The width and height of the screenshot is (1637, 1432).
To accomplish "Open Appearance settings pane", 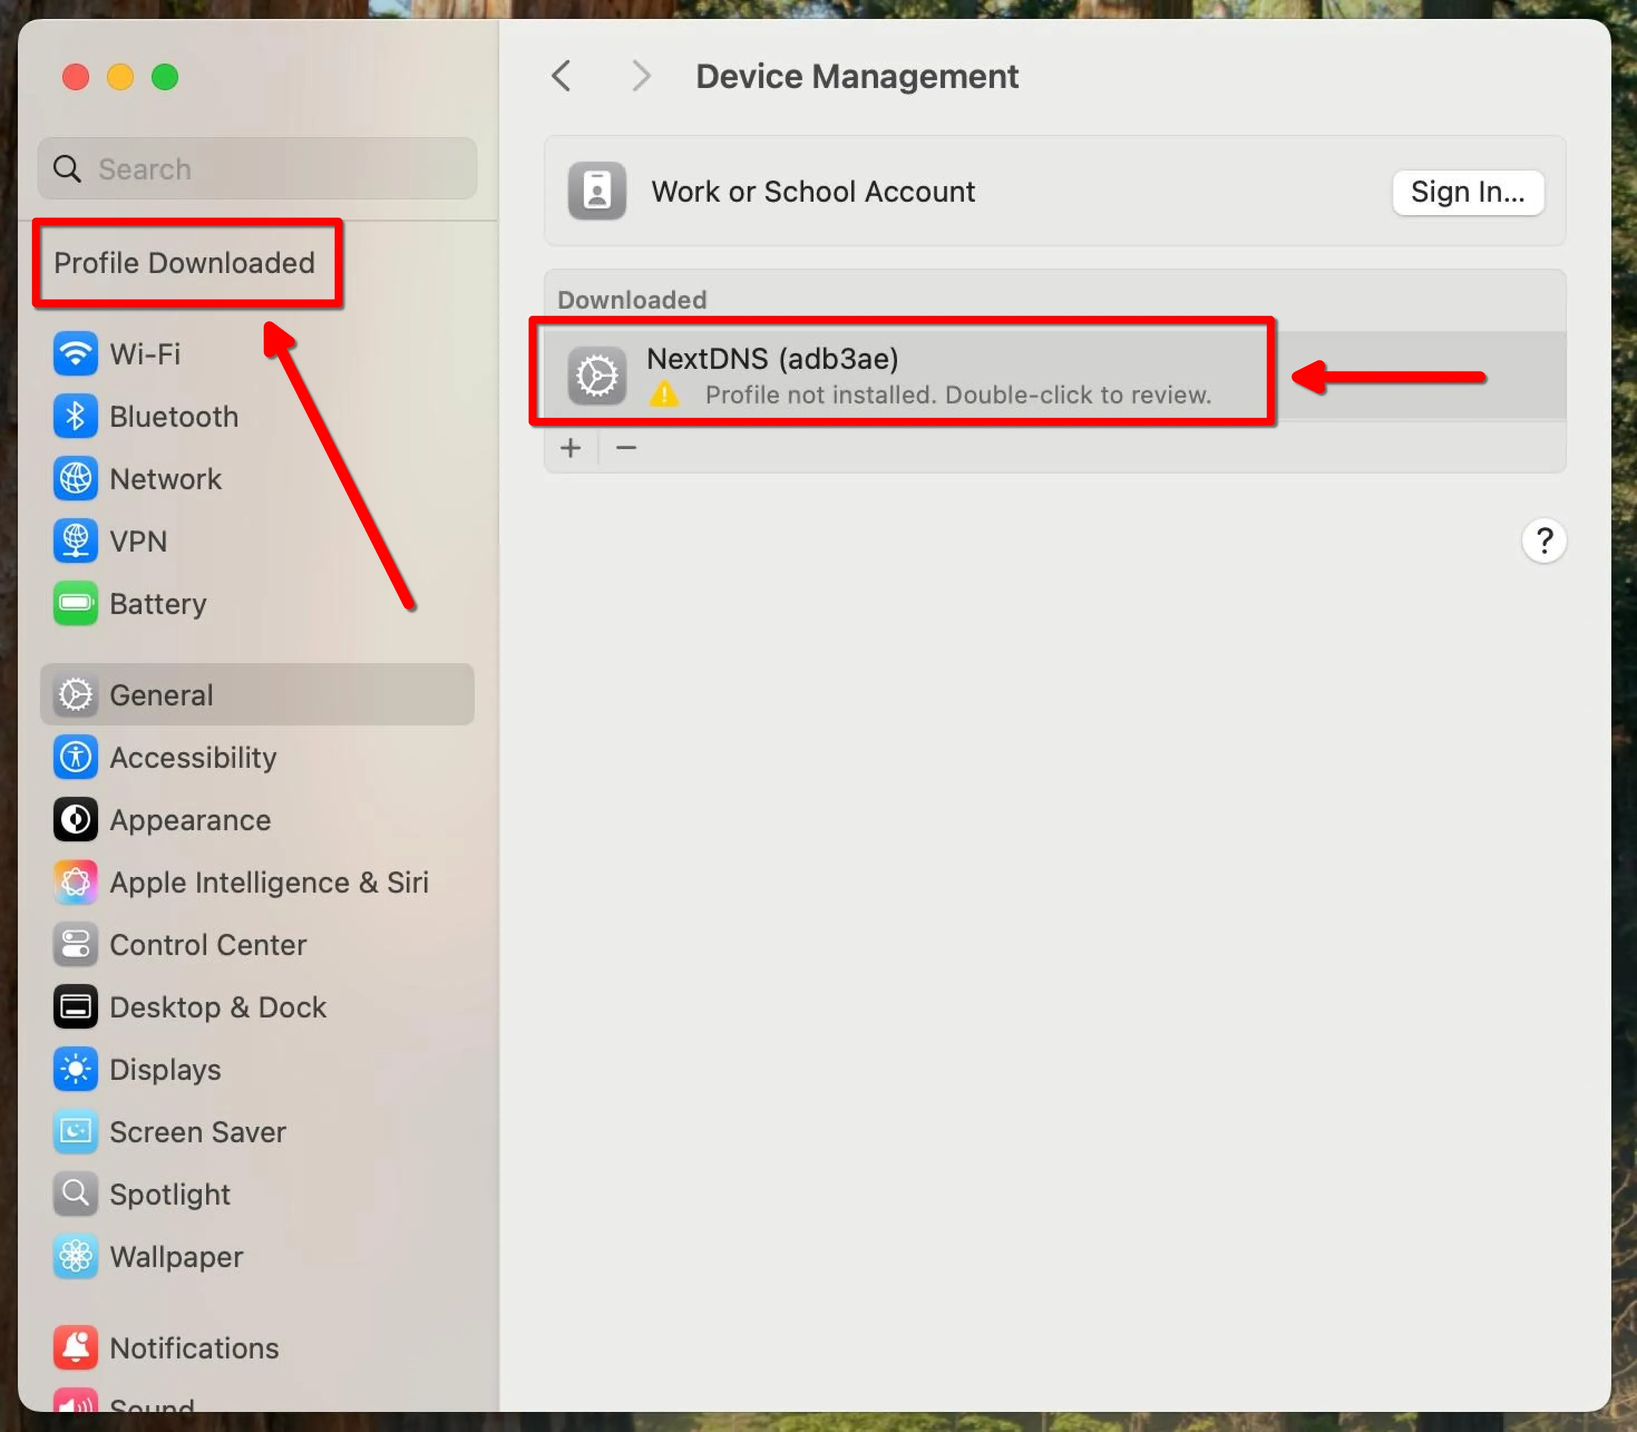I will (189, 820).
